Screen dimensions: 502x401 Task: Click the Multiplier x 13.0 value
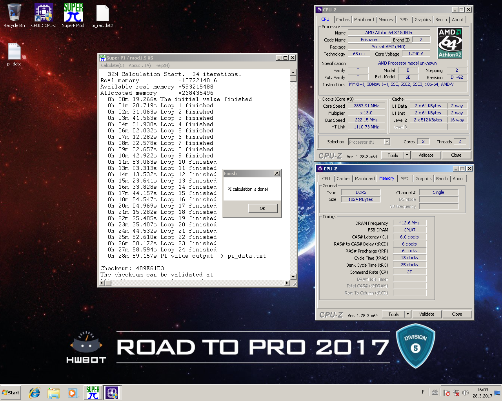click(x=366, y=113)
